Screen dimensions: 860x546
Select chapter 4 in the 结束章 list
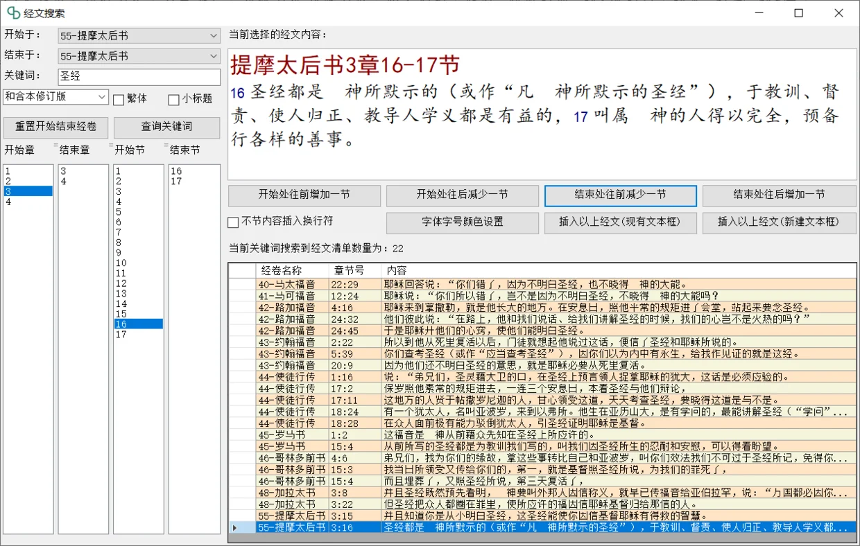coord(83,182)
